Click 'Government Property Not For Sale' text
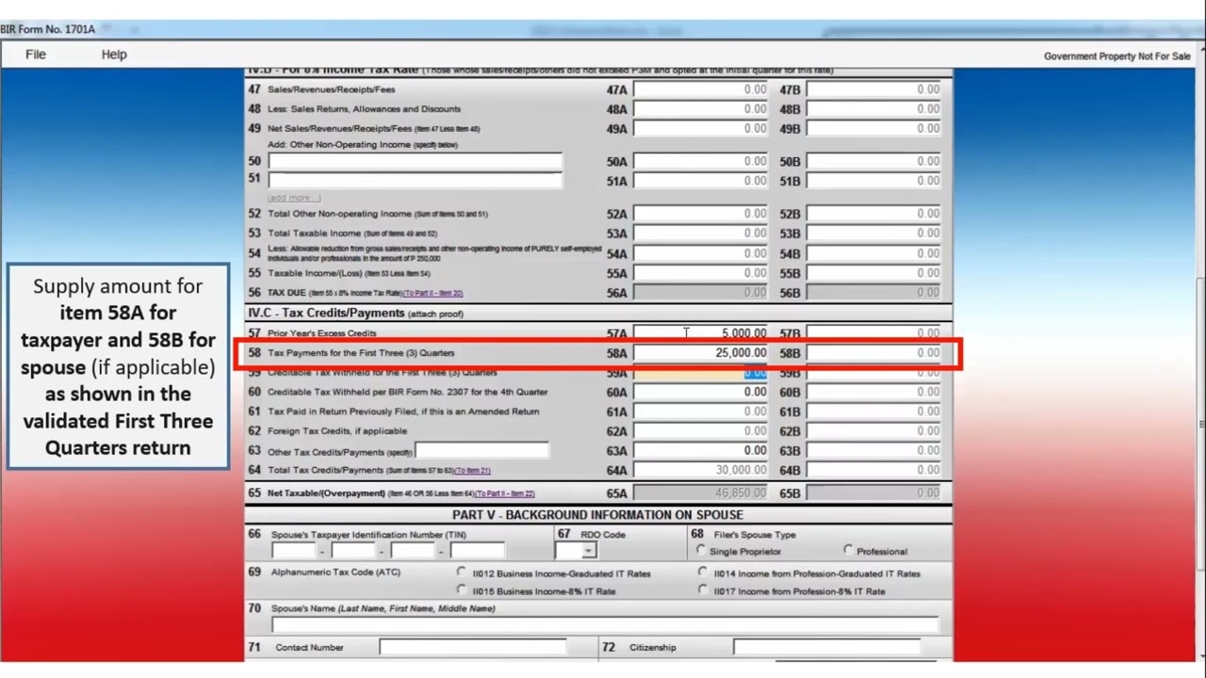1206x678 pixels. click(x=1117, y=56)
